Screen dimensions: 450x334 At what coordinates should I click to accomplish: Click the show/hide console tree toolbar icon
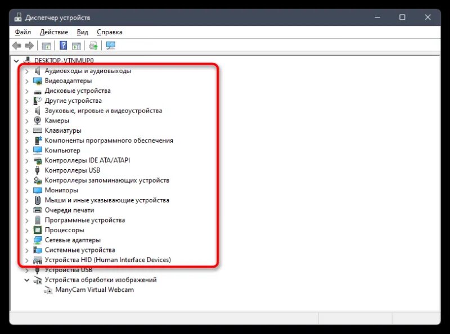(46, 46)
